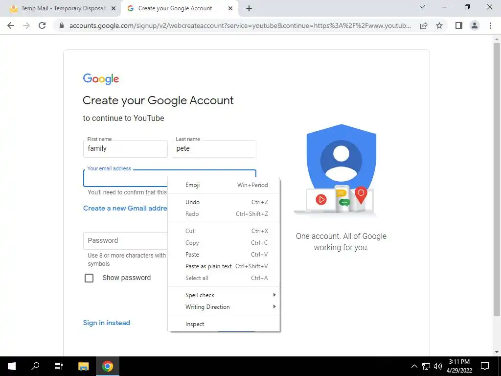Select Paste in the context menu
This screenshot has height=376, width=501.
point(224,255)
